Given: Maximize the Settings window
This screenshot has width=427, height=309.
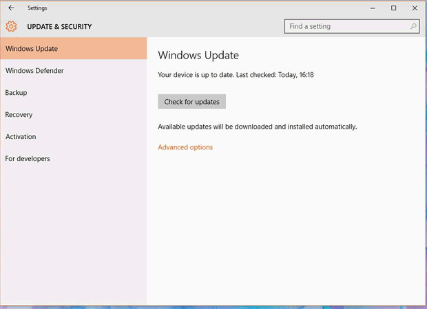Looking at the screenshot, I should click(393, 8).
